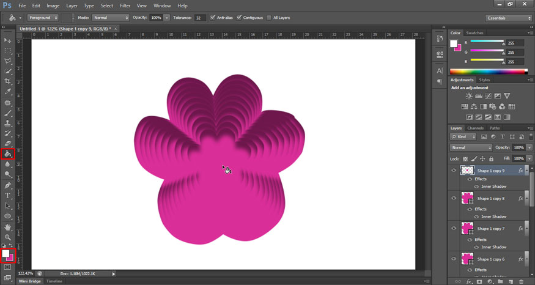This screenshot has width=535, height=285.
Task: Click the foreground color swatch in toolbox
Action: 6,253
